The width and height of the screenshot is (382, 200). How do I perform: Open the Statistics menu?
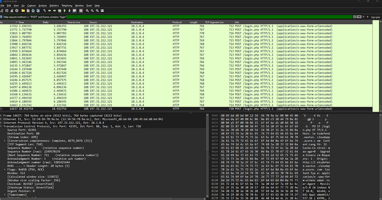pos(54,5)
